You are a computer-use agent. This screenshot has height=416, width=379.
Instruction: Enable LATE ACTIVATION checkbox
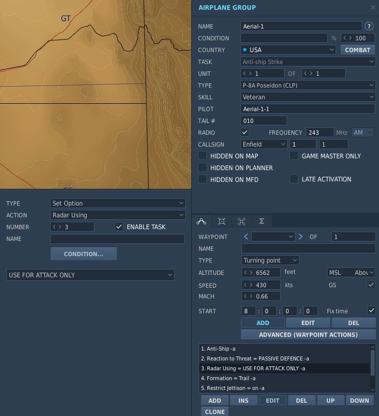tap(294, 179)
